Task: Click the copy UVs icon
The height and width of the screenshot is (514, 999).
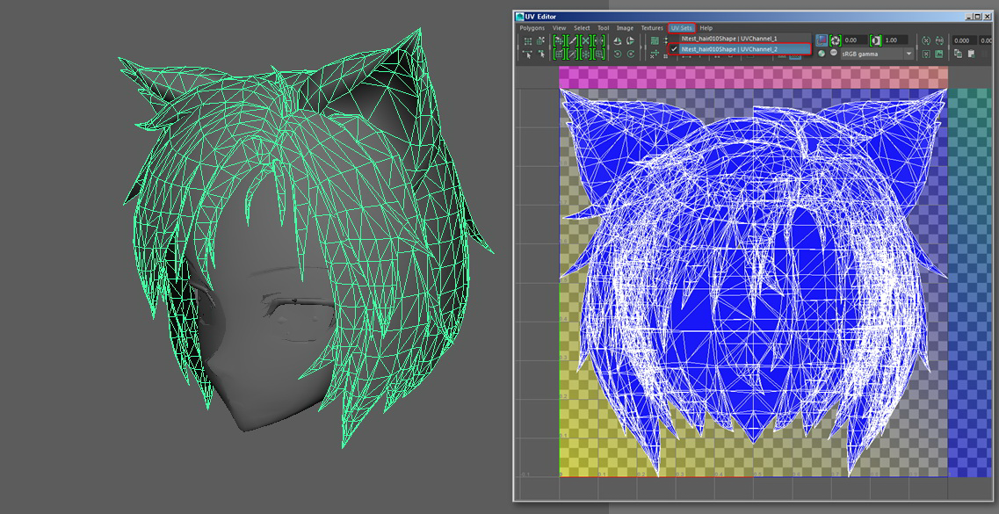Action: click(959, 54)
